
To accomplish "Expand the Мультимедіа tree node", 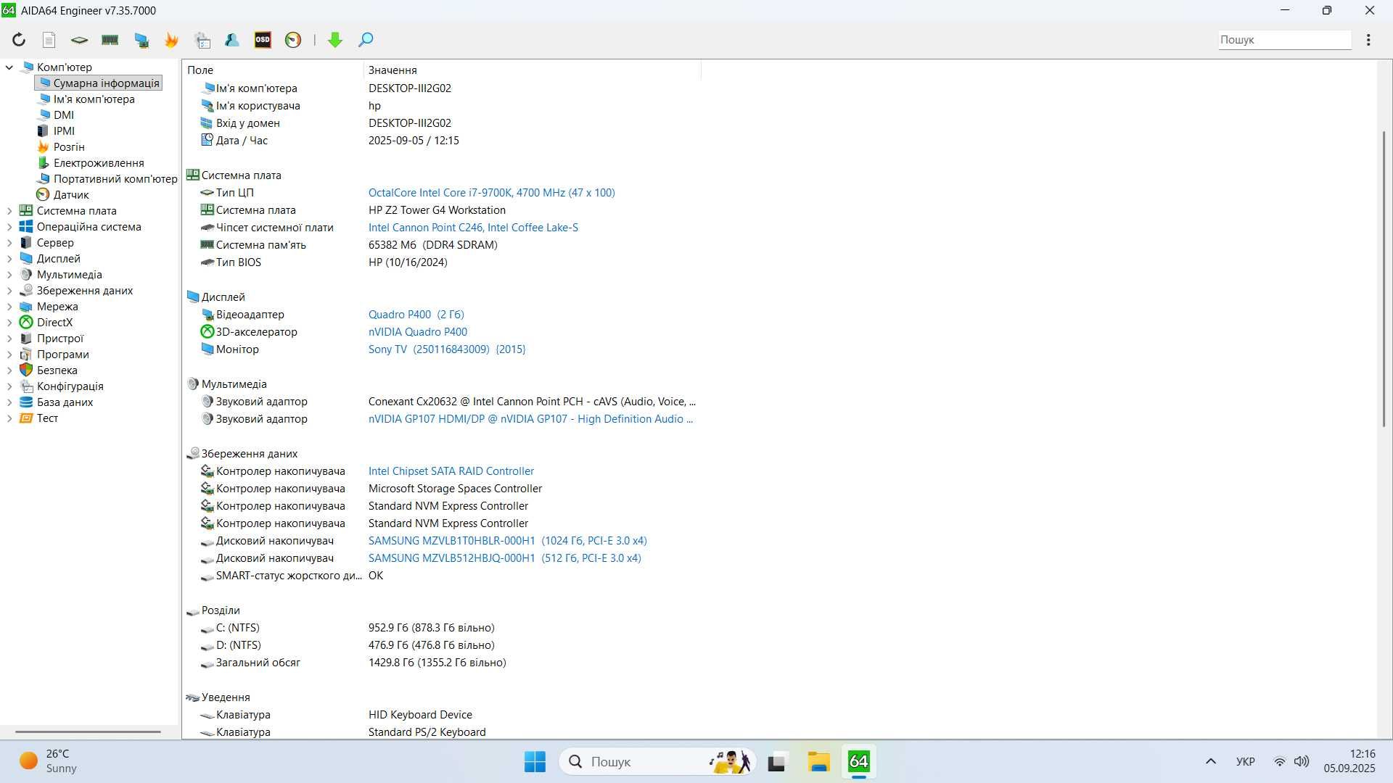I will point(9,275).
